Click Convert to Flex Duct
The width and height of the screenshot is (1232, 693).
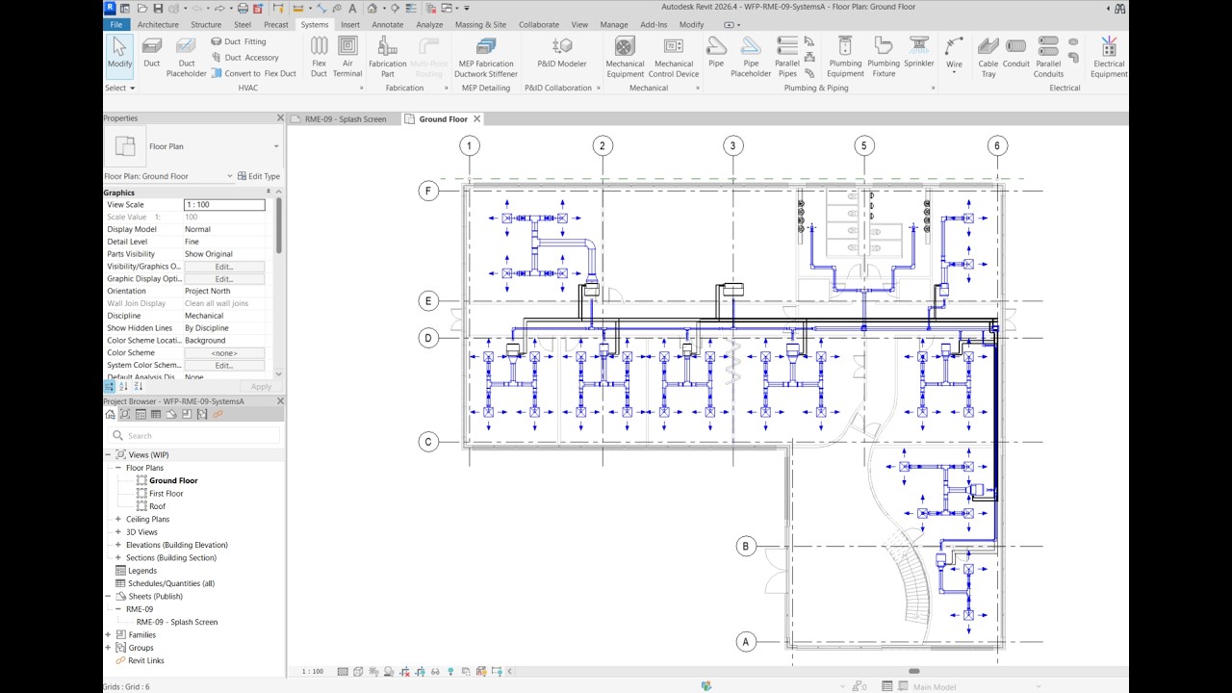click(253, 73)
